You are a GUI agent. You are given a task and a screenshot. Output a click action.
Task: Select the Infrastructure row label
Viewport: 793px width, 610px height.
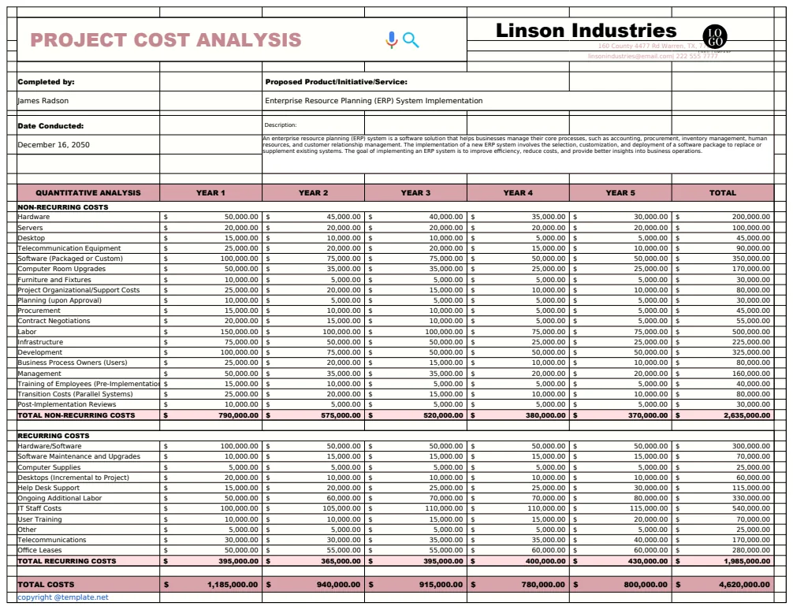(40, 342)
